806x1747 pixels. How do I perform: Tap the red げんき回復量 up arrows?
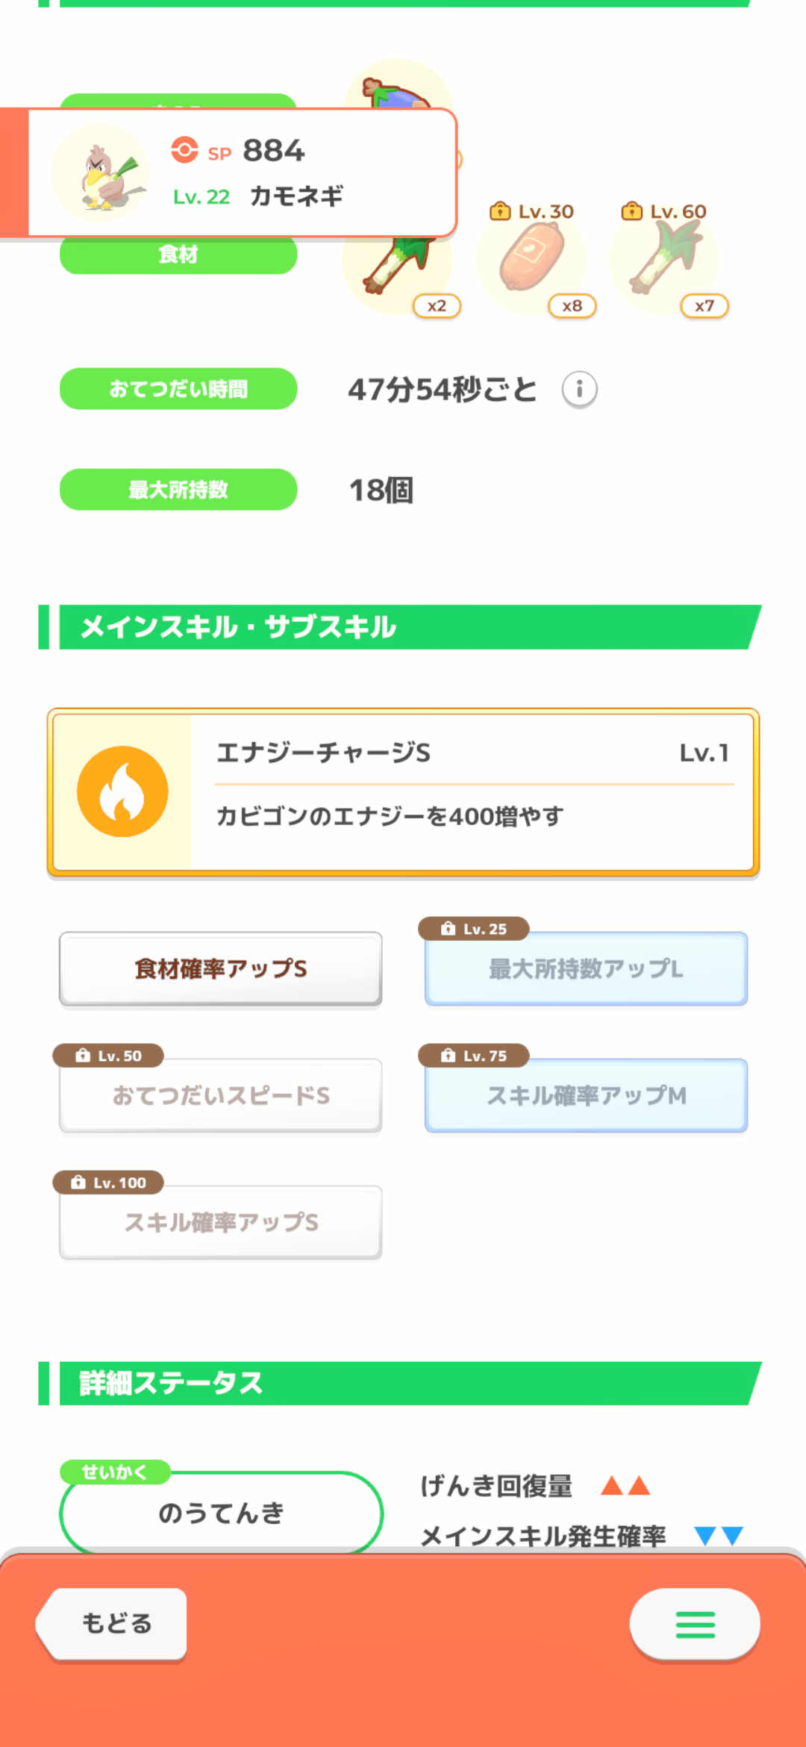coord(625,1486)
